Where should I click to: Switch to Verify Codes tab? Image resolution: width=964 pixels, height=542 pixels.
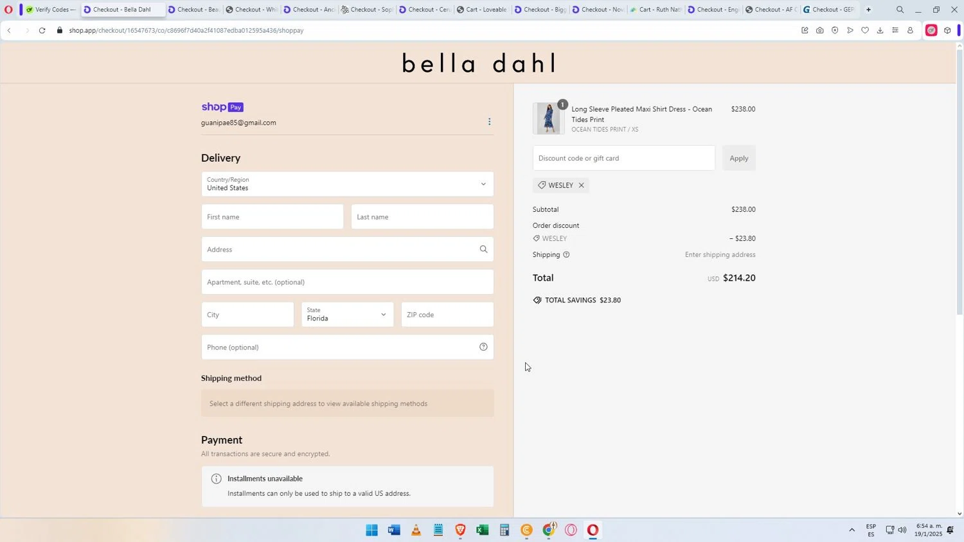coord(50,10)
